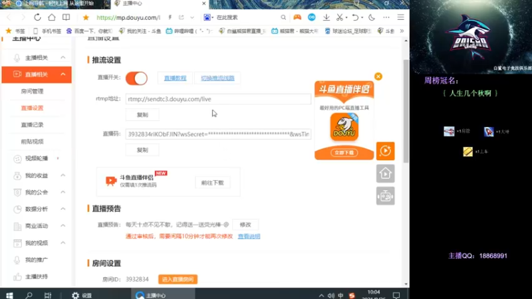
Task: Click the gray robot assistant floating icon
Action: tap(386, 196)
